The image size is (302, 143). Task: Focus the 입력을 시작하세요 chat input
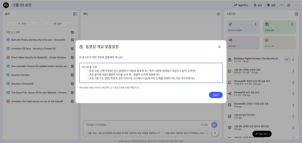point(142,125)
